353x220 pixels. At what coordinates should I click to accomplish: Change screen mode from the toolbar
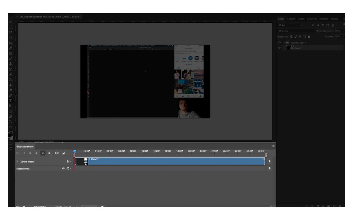click(11, 149)
